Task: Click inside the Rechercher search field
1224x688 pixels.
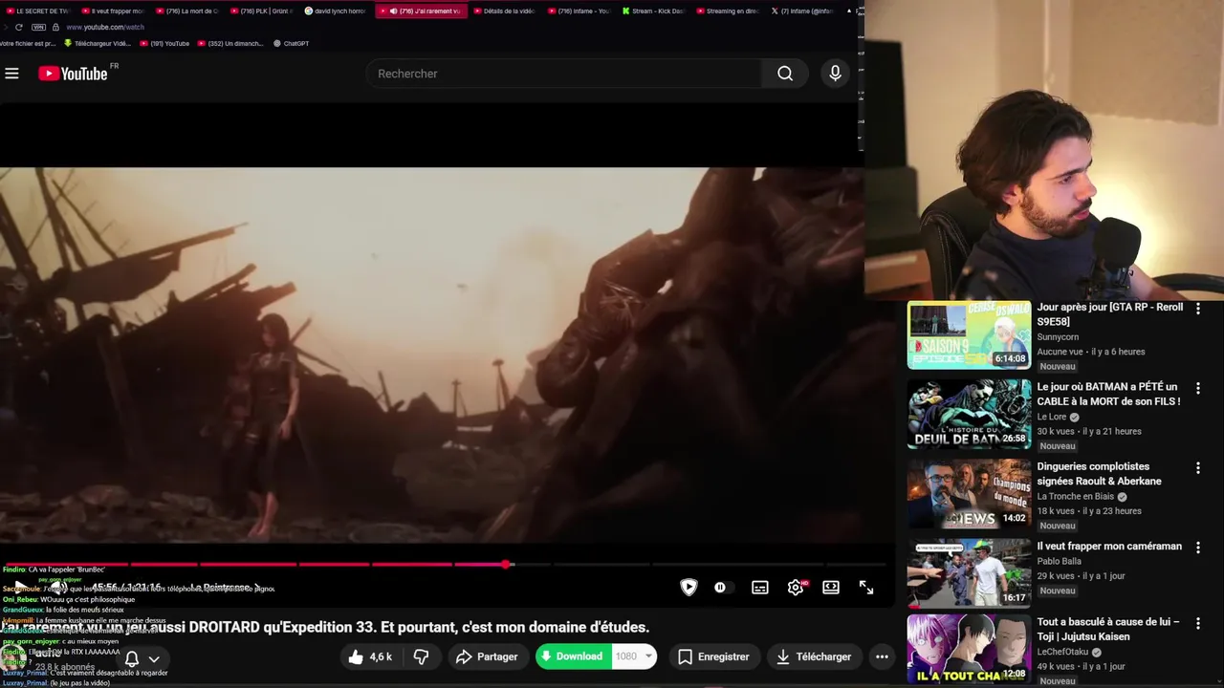Action: (x=564, y=74)
